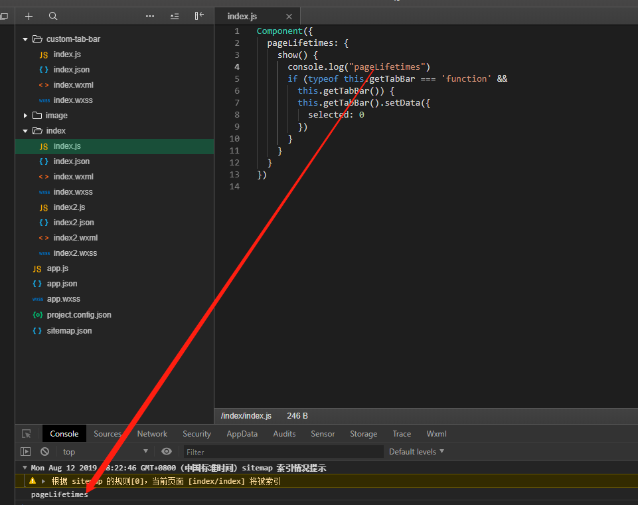638x505 pixels.
Task: Click the pageLifetimes output line in the console
Action: click(59, 494)
